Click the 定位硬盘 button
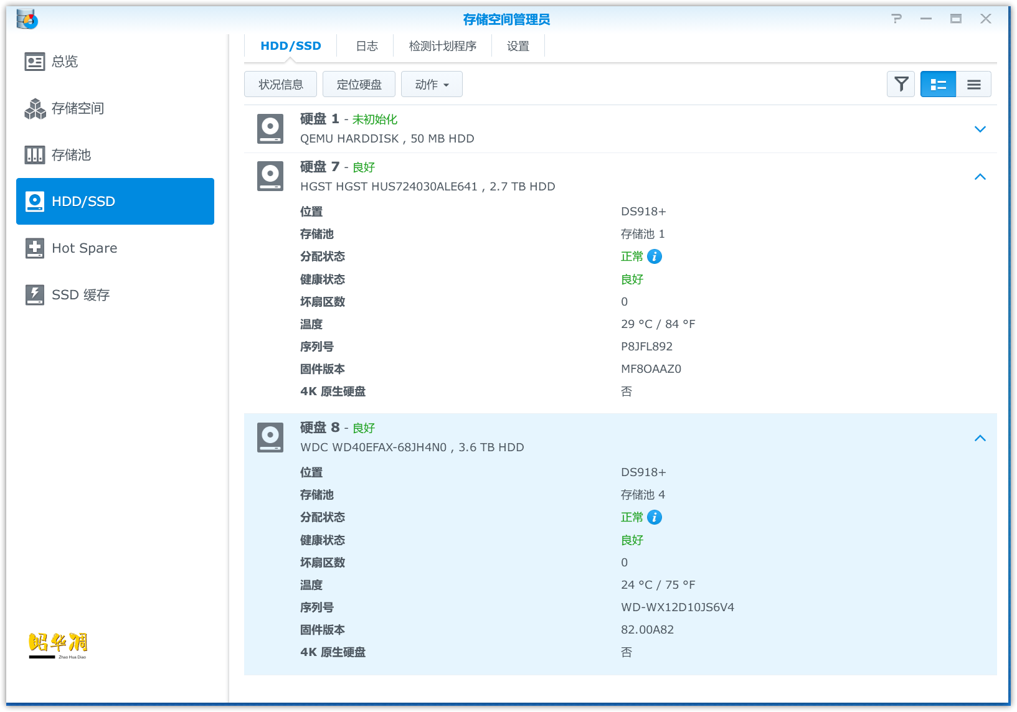Viewport: 1017px width, 712px height. (x=359, y=84)
